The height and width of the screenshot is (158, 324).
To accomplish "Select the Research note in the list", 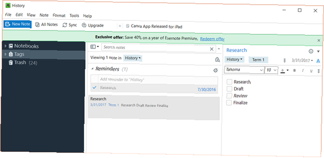I will [153, 107].
